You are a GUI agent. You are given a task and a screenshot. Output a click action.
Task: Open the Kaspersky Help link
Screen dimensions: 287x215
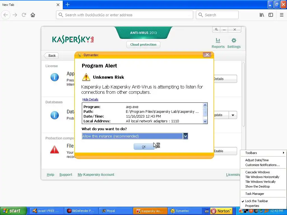coord(50,175)
